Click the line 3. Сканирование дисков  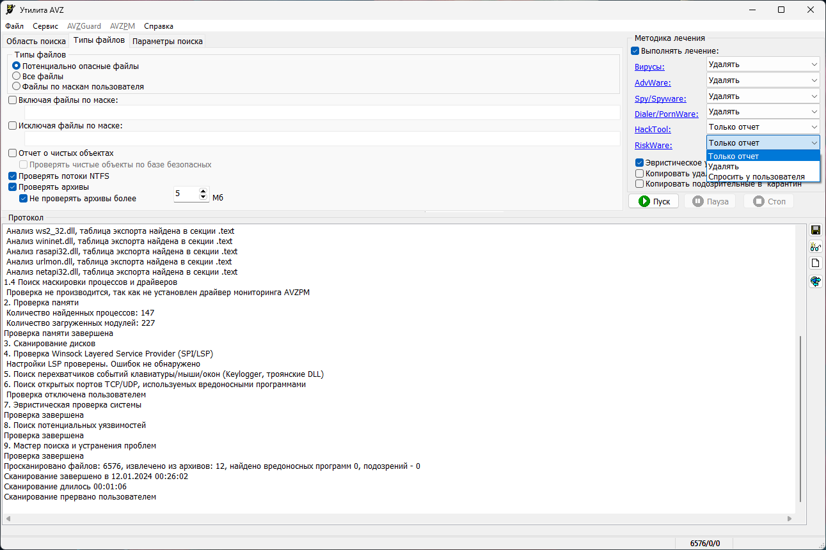(49, 344)
